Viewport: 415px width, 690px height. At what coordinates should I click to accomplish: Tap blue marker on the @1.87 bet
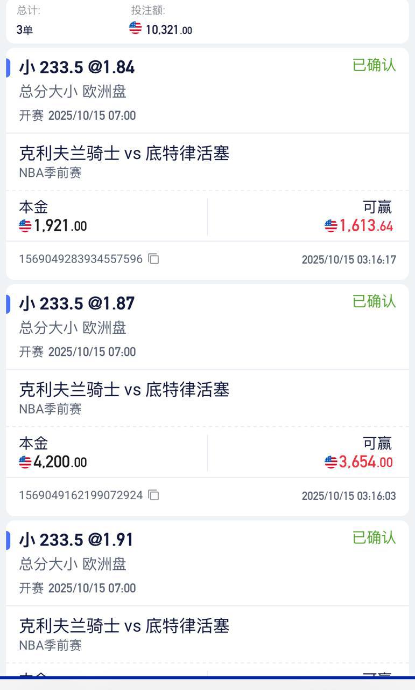point(8,303)
